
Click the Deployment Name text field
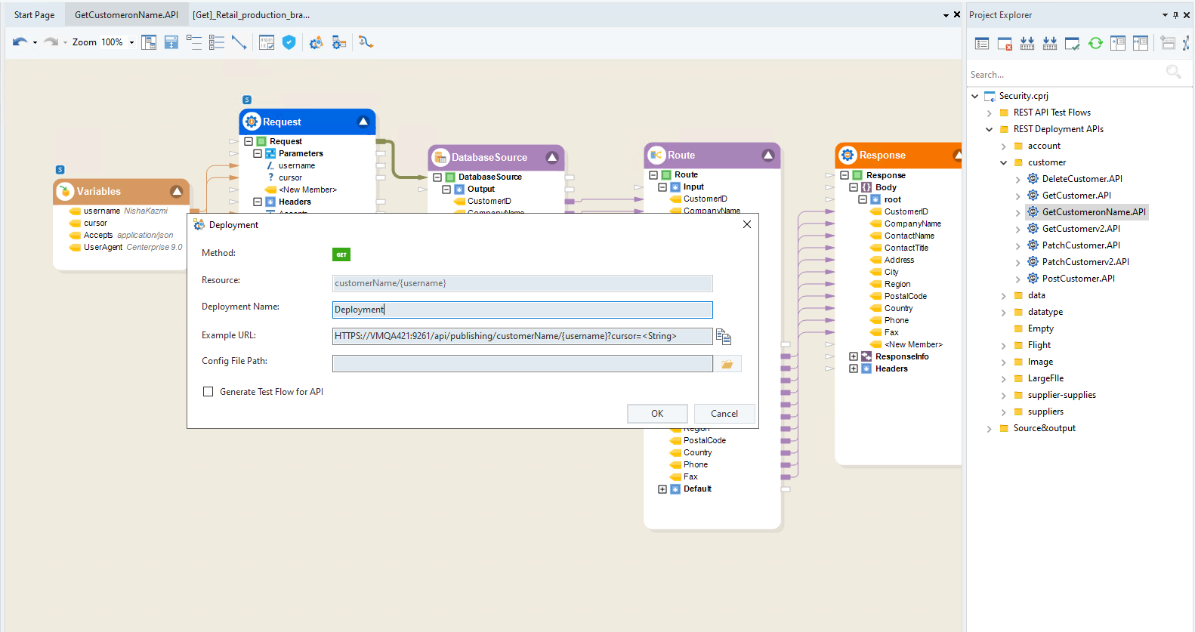tap(521, 310)
